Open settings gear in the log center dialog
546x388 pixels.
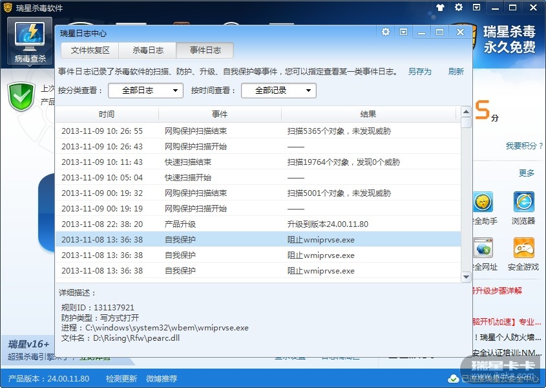point(386,32)
